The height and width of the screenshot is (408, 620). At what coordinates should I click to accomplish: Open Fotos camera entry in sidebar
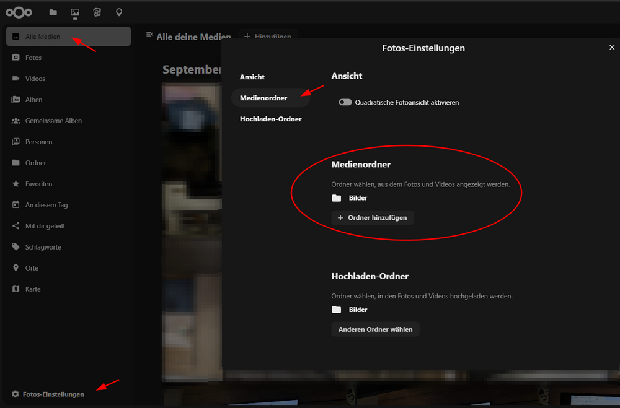pos(68,58)
